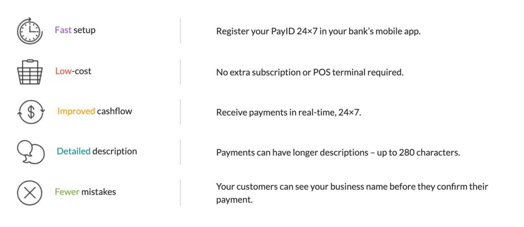Click the shopping basket Low-cost icon
The height and width of the screenshot is (227, 524).
30,72
